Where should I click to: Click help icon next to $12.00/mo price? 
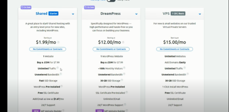[x=123, y=42]
